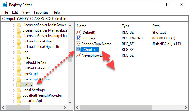This screenshot has height=111, width=189.
Task: Select the (Default) value name
Action: 88,32
